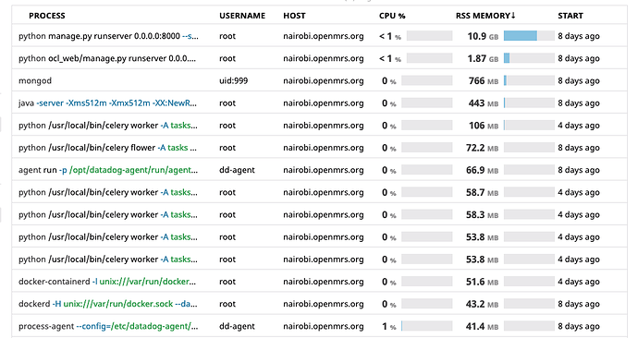Click the 766 MB memory bar for mongod
638x338 pixels.
pos(529,80)
